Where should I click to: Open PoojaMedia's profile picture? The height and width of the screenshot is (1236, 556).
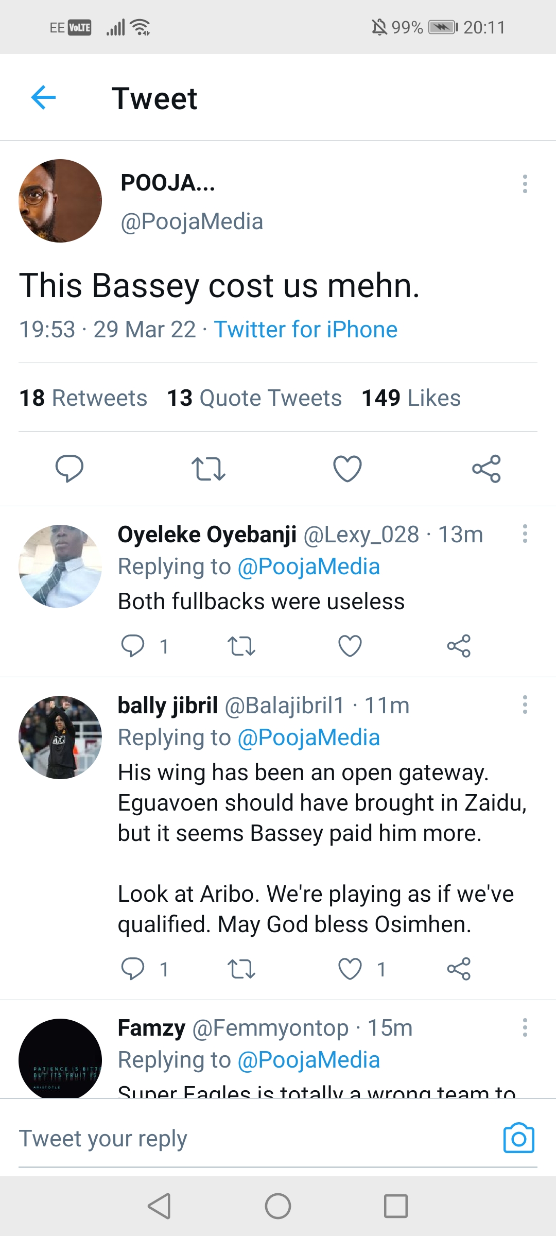60,201
